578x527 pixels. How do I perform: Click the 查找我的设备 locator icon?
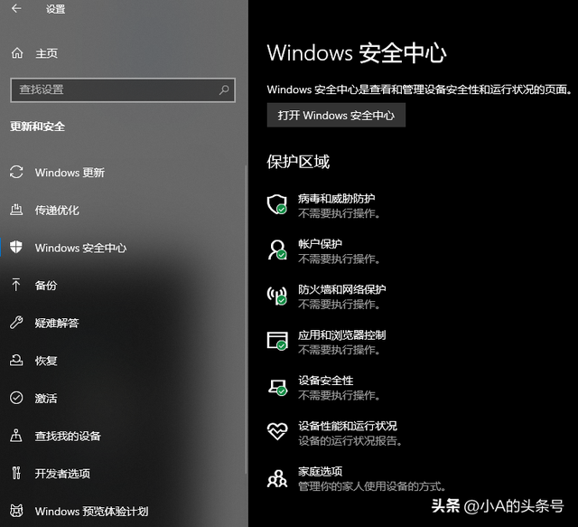(16, 436)
